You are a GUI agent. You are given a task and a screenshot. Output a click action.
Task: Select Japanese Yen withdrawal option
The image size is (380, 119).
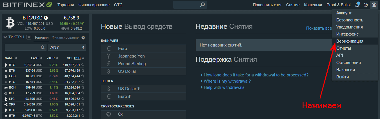point(143,56)
